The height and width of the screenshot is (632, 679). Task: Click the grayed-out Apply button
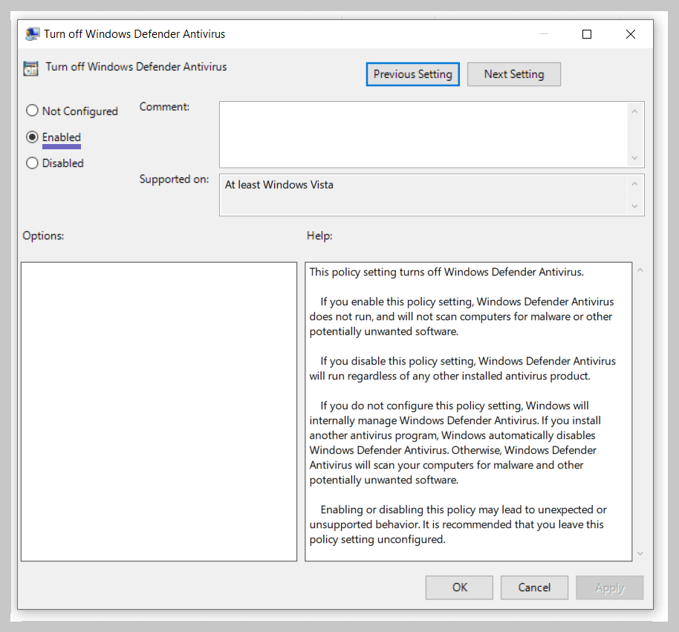[609, 587]
